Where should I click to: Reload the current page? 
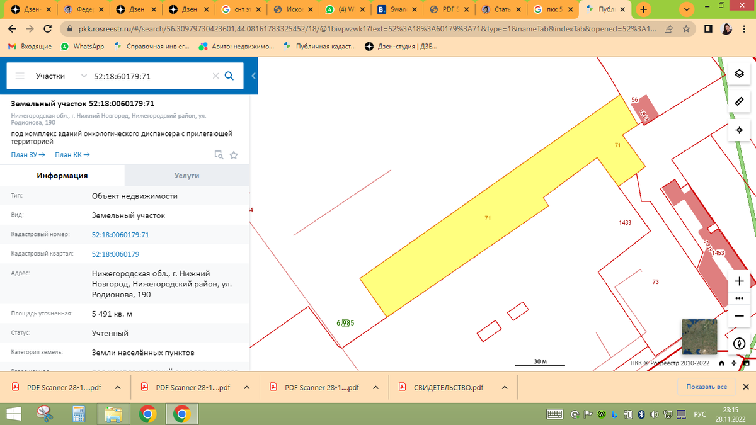click(x=48, y=29)
